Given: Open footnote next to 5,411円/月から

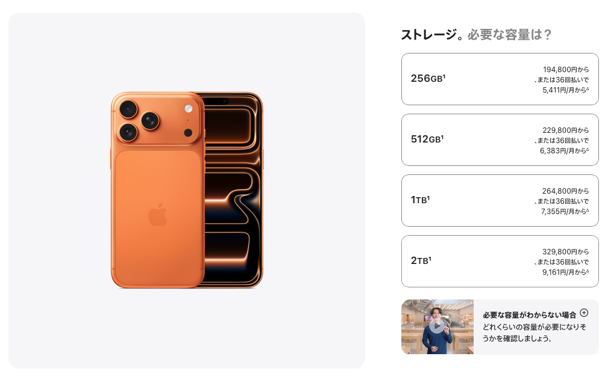Looking at the screenshot, I should pos(588,88).
